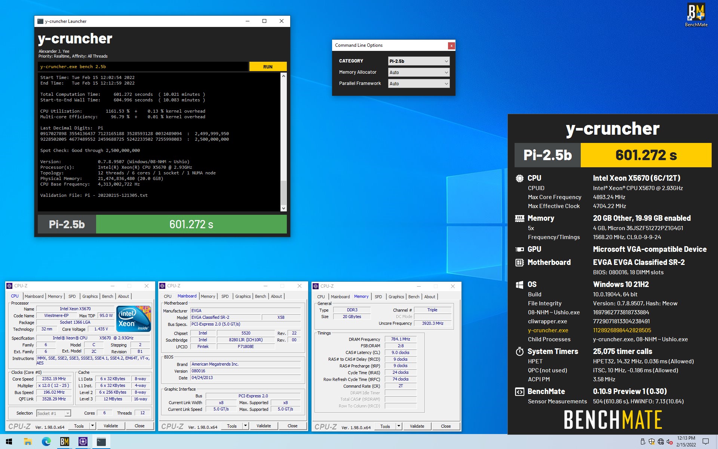Expand Tools arrow in CPU tab window
This screenshot has width=718, height=449.
pos(92,426)
